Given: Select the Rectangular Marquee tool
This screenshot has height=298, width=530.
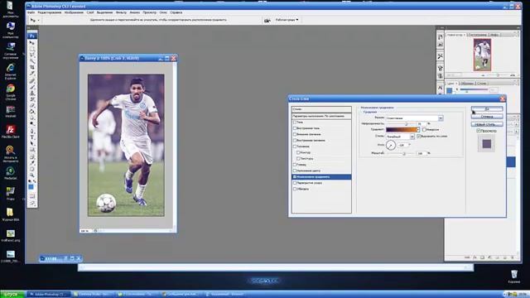Looking at the screenshot, I should 32,49.
